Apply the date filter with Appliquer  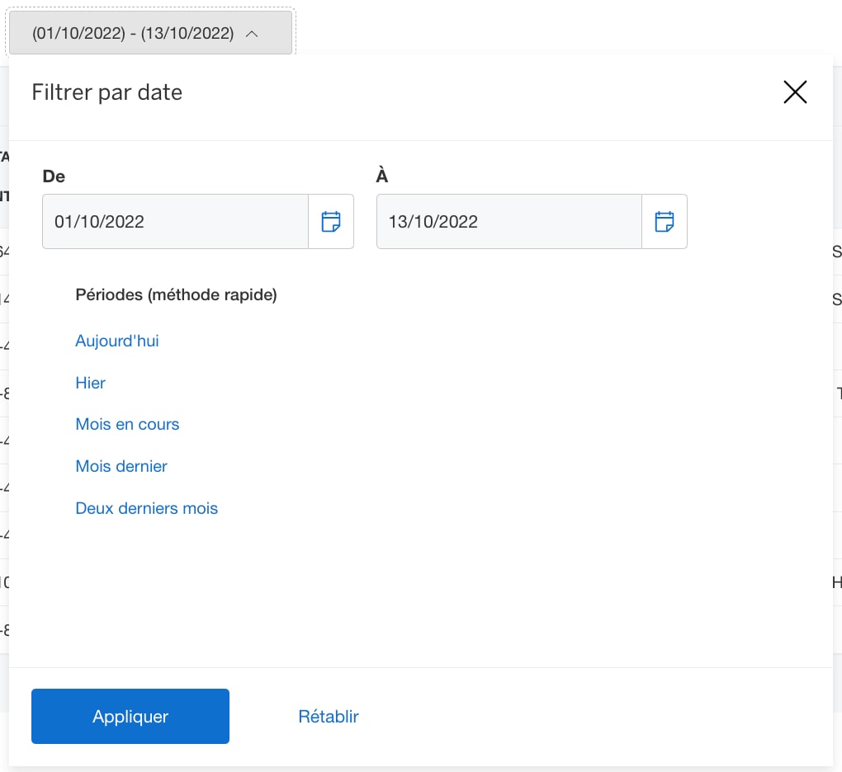click(130, 716)
